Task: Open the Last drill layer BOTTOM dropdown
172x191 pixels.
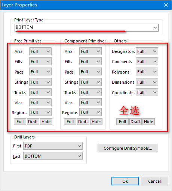Action: (x=53, y=156)
